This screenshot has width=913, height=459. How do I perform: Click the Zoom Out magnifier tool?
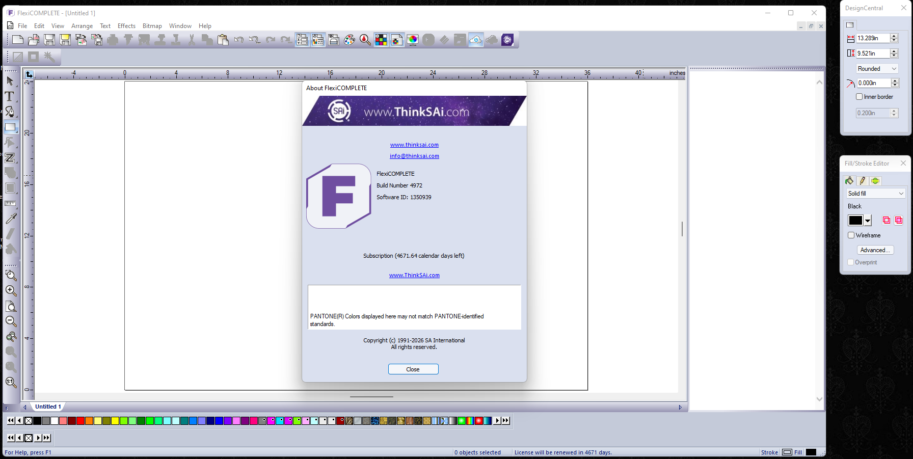(11, 321)
